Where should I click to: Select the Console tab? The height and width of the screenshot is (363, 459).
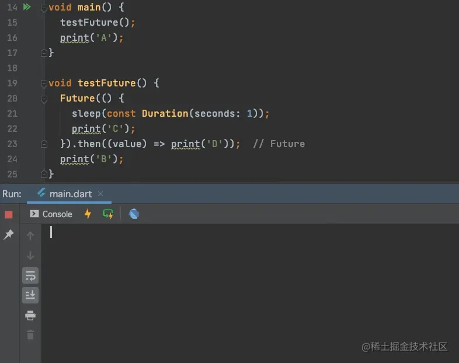click(51, 214)
